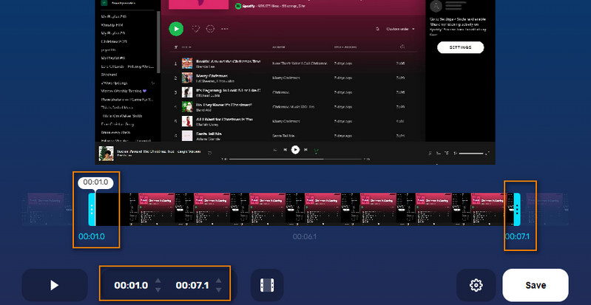Increase the start time 00:01.0 with up arrow
Image resolution: width=591 pixels, height=305 pixels.
(x=157, y=281)
